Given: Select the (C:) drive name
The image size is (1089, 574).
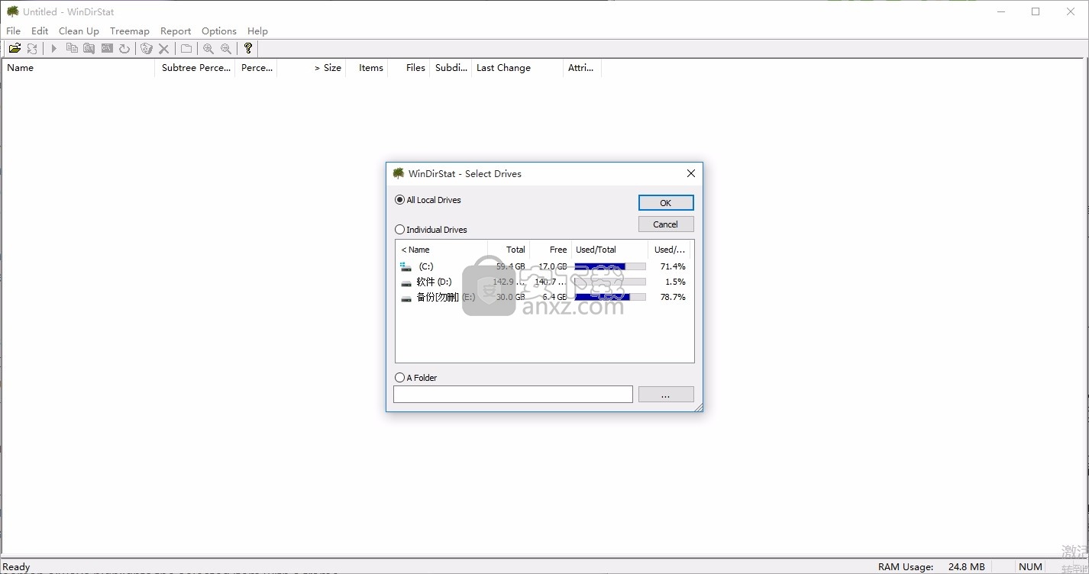Looking at the screenshot, I should point(426,266).
